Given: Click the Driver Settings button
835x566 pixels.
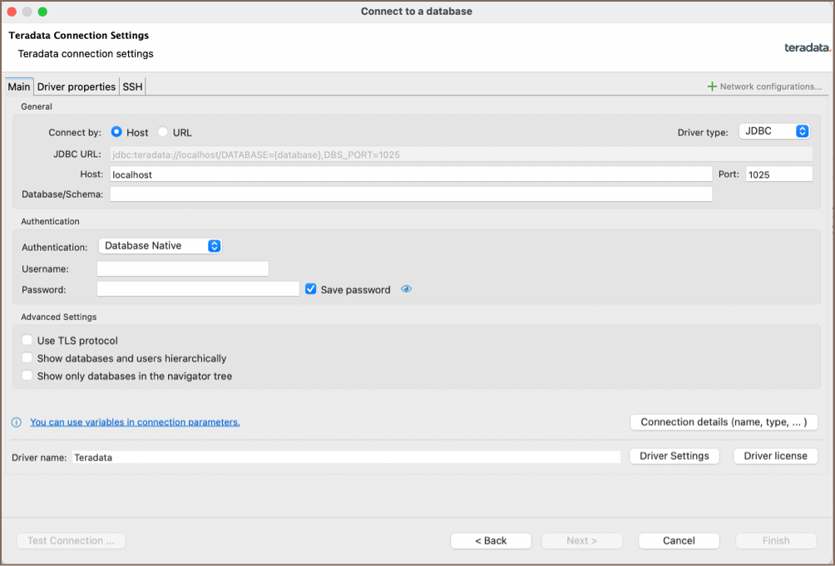Looking at the screenshot, I should (x=674, y=455).
